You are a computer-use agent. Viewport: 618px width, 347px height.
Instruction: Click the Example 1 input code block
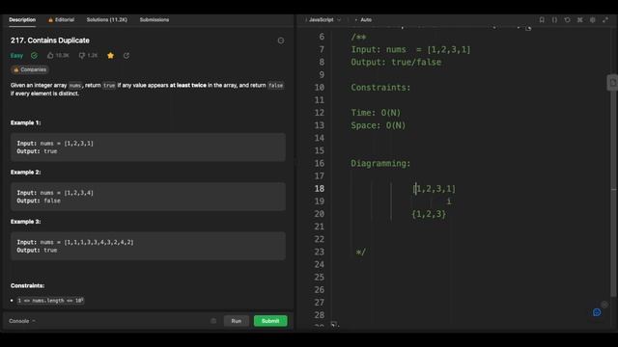tap(148, 147)
